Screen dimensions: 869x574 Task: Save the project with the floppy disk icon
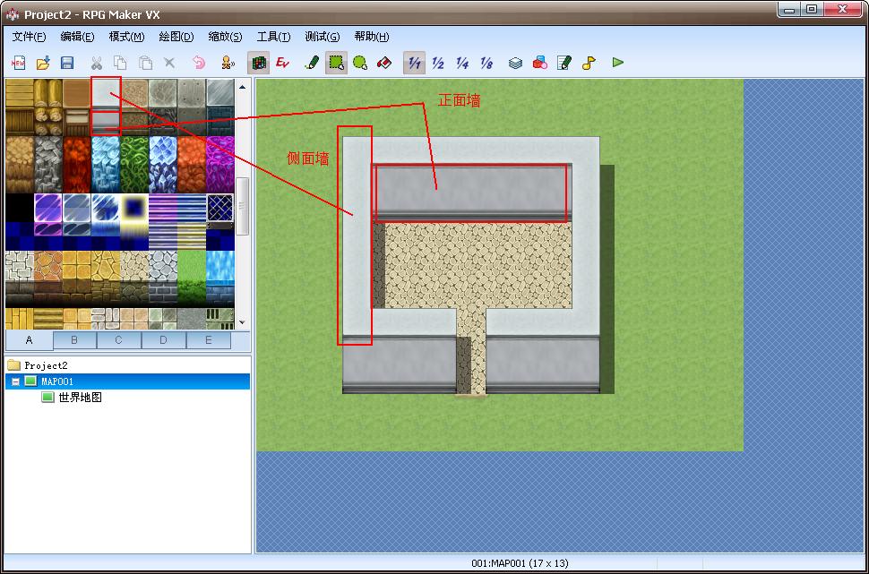[67, 63]
